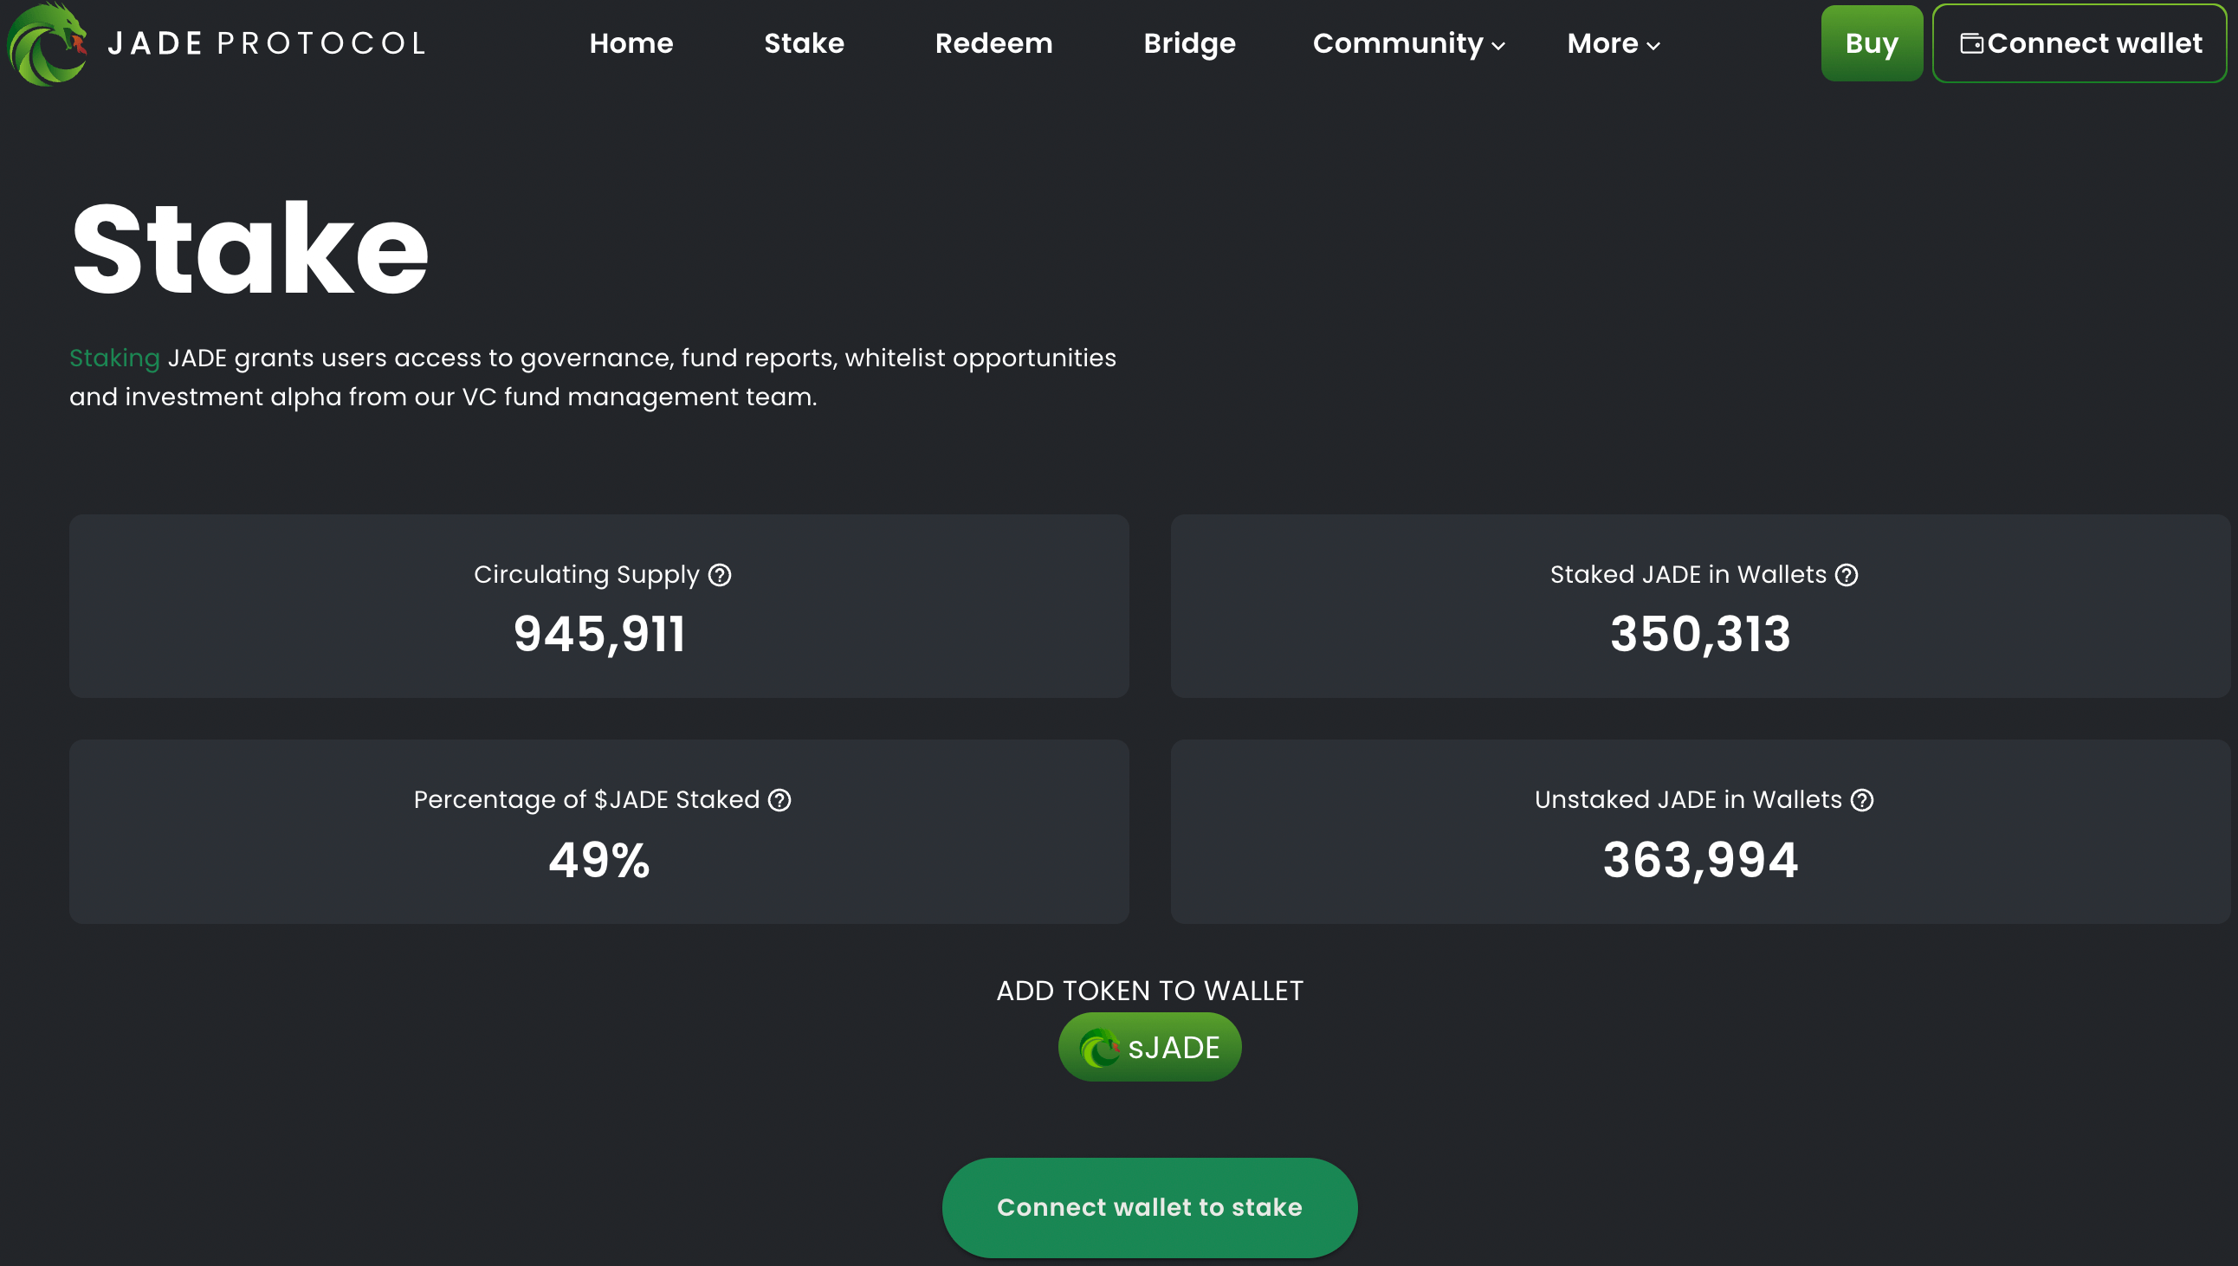Click Staked JADE in Wallets label

coord(1689,575)
